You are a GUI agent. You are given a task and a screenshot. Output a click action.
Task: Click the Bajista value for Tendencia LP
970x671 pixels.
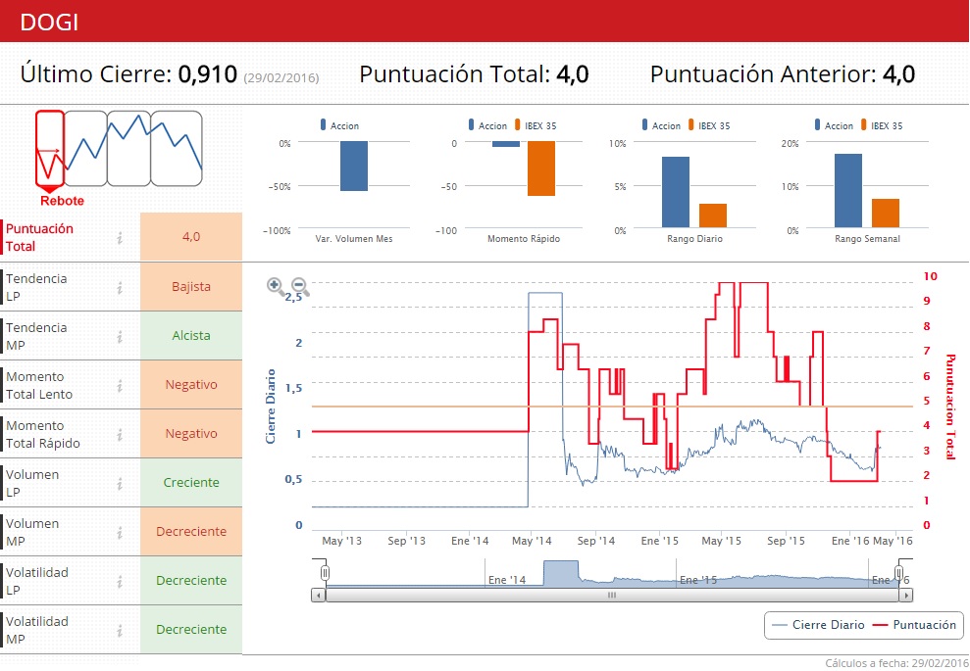coord(191,287)
